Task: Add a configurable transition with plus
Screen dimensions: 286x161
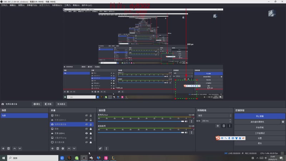Action: coord(218,126)
